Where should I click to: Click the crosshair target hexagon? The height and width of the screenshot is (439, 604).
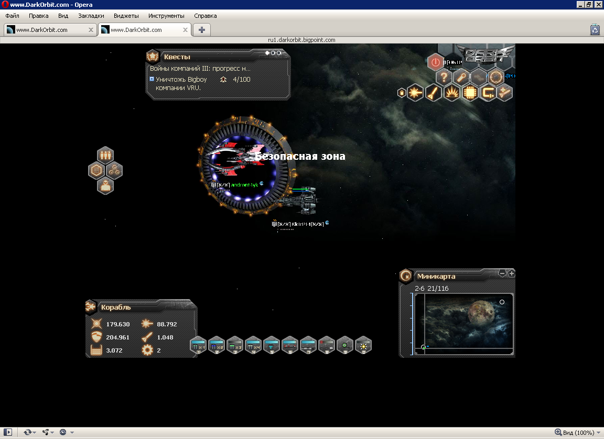coord(496,78)
